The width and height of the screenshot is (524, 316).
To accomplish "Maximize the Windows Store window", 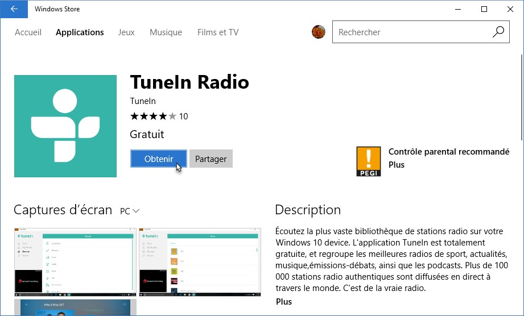I will (x=484, y=9).
